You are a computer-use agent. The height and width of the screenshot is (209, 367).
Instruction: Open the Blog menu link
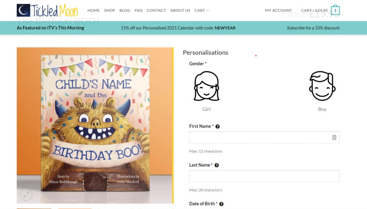125,11
